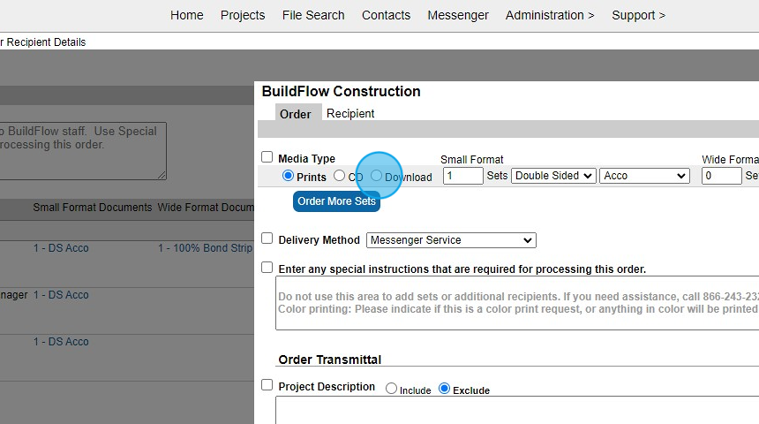The height and width of the screenshot is (424, 759).
Task: Select the Prints radio button
Action: coord(288,176)
